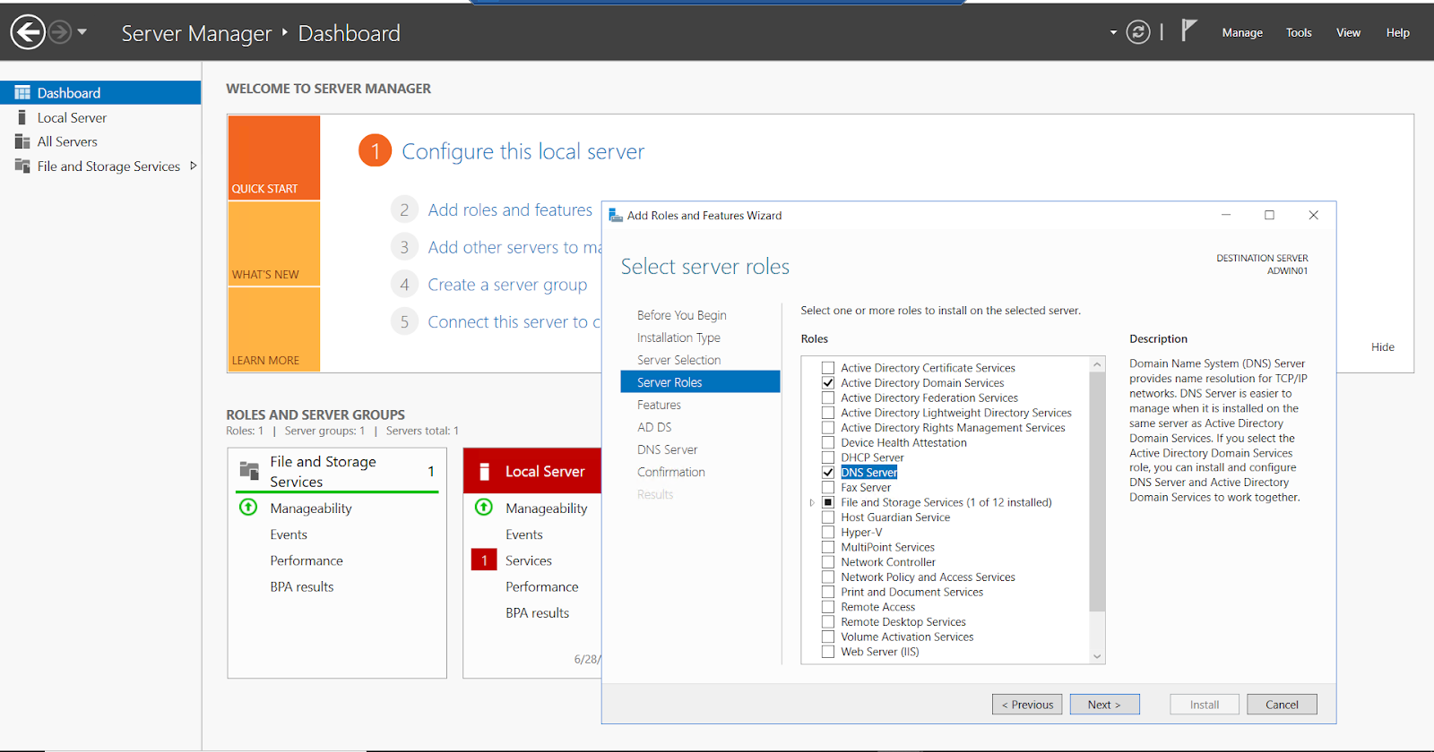The image size is (1434, 752).
Task: Uncheck Active Directory Domain Services role
Action: [828, 383]
